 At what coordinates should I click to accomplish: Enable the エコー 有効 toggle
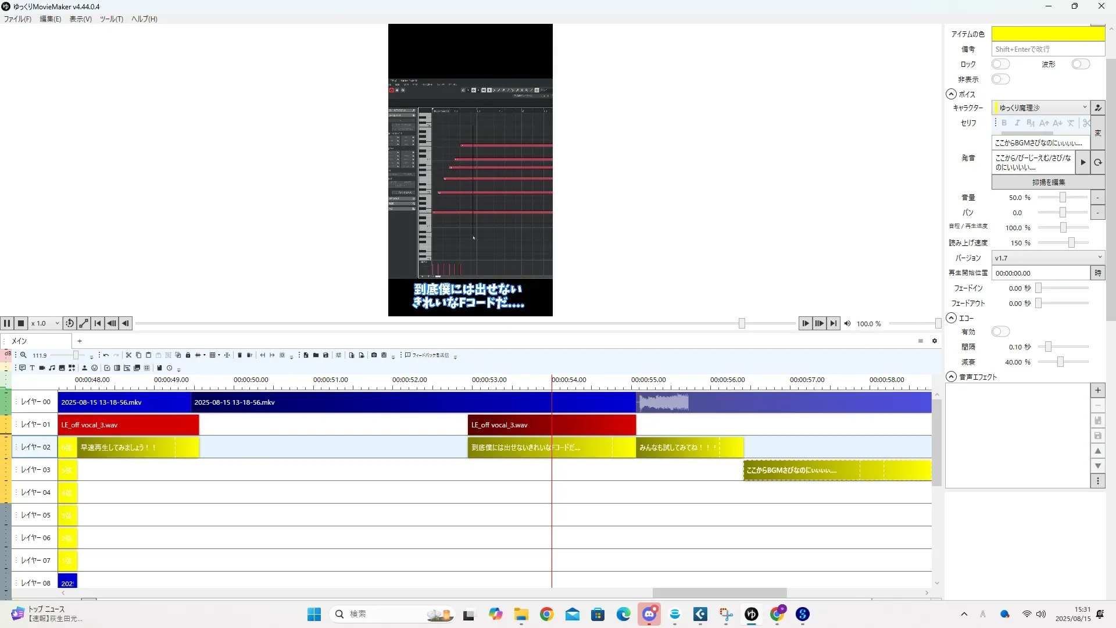point(1000,331)
